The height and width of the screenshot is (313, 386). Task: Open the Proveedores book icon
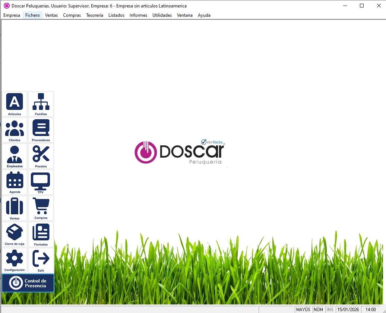pyautogui.click(x=41, y=130)
